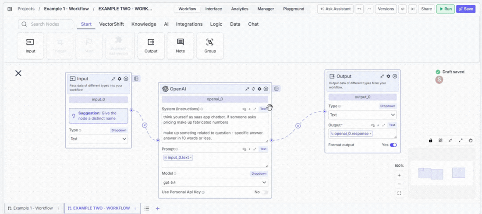This screenshot has height=214, width=482.
Task: Switch to the Interface tab
Action: pyautogui.click(x=214, y=9)
